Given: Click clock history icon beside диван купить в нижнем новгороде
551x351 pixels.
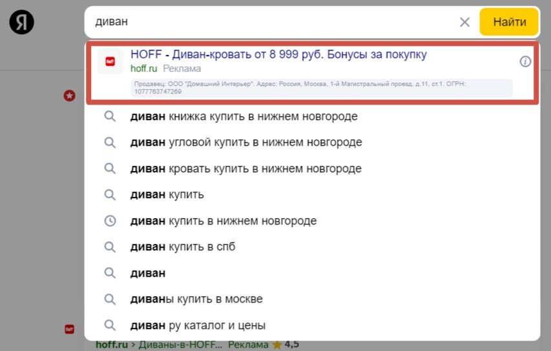Looking at the screenshot, I should [110, 221].
